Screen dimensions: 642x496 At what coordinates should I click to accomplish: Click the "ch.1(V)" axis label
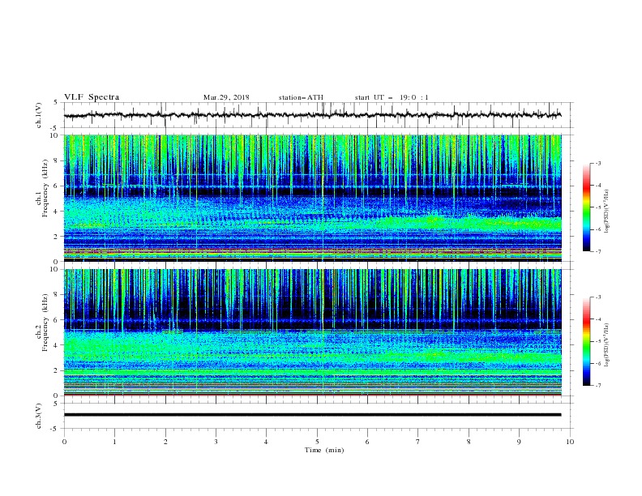click(x=39, y=115)
